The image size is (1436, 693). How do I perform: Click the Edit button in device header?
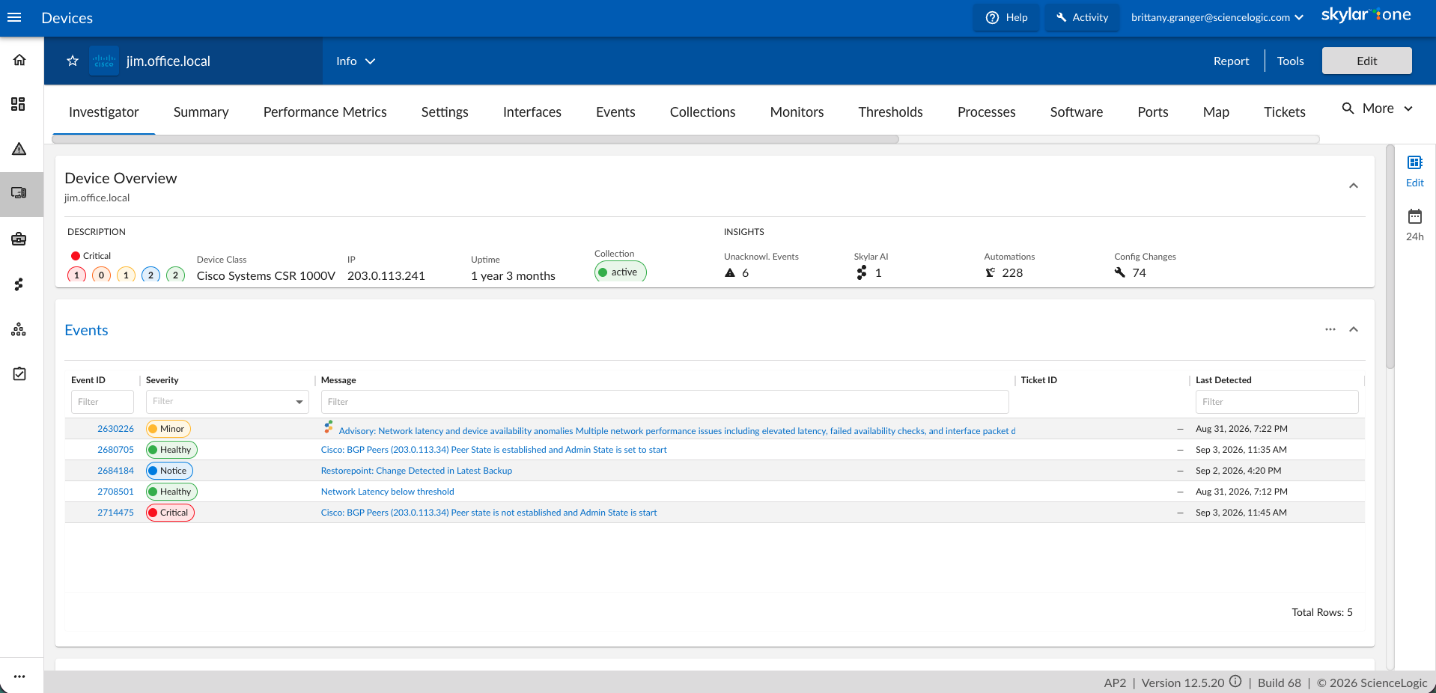coord(1367,61)
